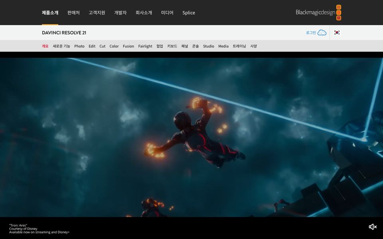Switch to the Color tab
This screenshot has width=383, height=239.
pos(114,46)
